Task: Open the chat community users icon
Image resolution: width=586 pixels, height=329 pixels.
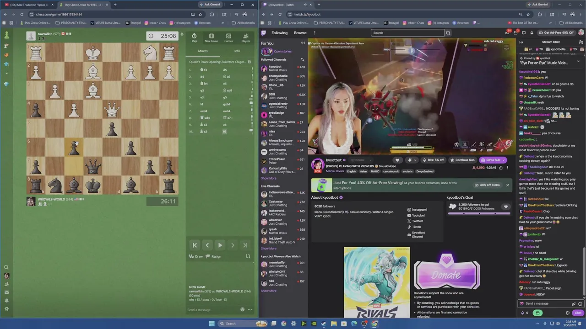Action: point(581,42)
